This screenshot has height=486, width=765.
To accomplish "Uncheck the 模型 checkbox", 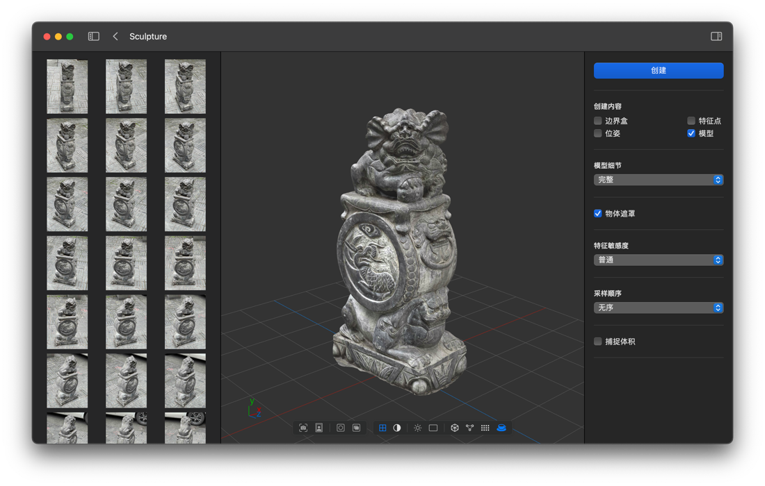I will click(691, 133).
